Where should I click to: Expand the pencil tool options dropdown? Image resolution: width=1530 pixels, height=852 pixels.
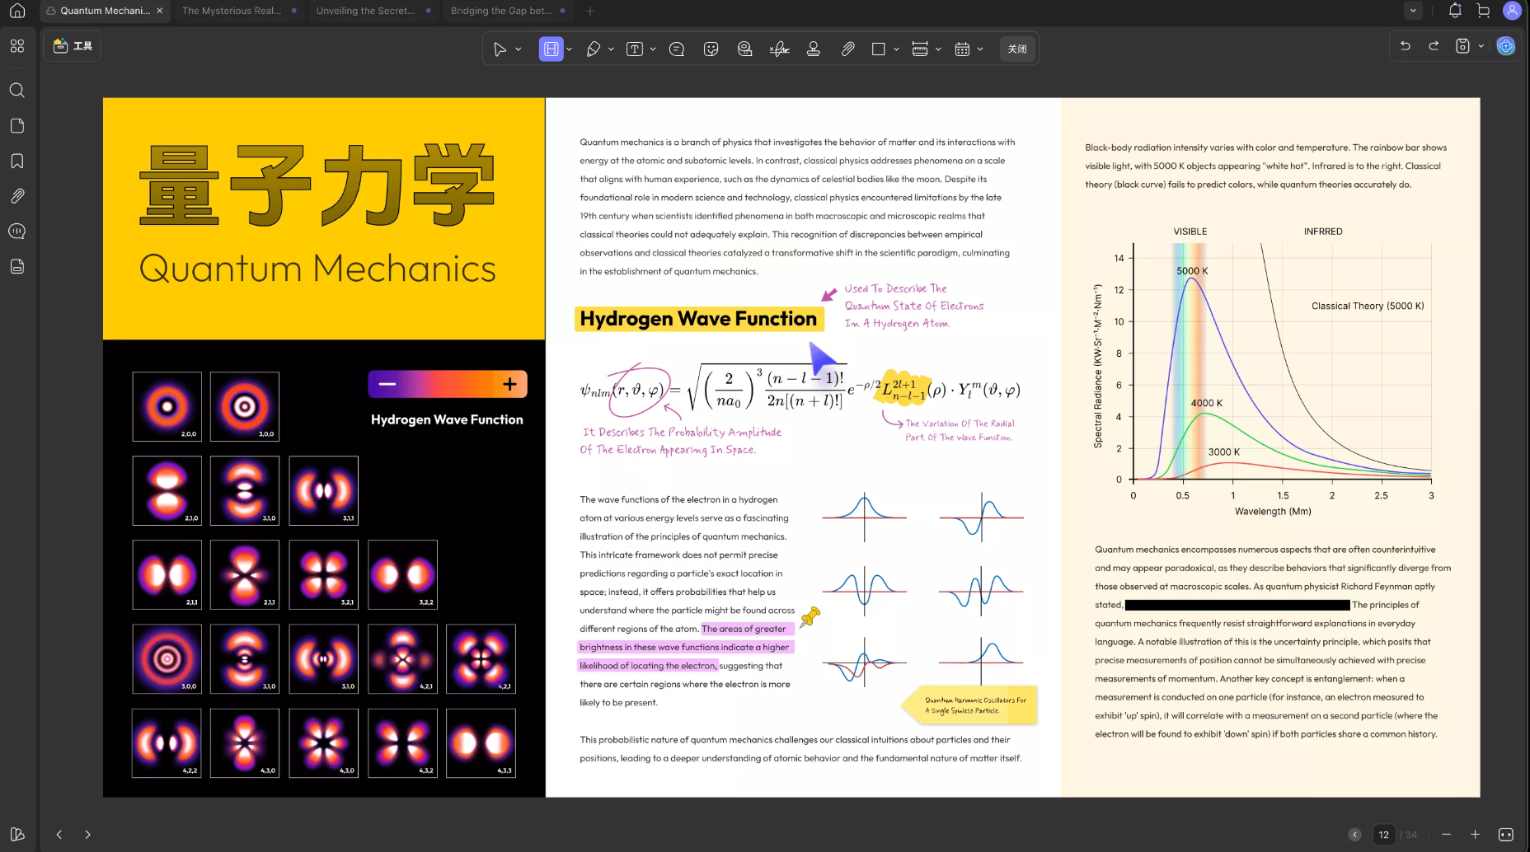click(x=611, y=49)
